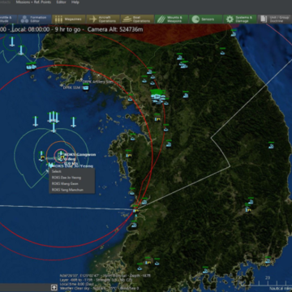The image size is (292, 292).
Task: Open Aircraft Operations from the toolbar
Action: 103,19
